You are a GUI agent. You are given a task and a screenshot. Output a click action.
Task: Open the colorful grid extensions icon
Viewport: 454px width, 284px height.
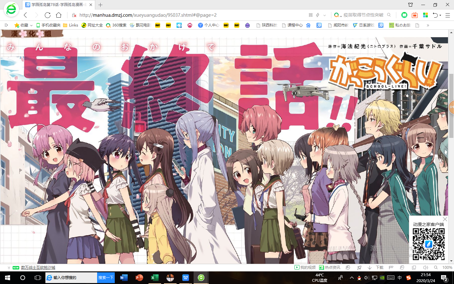(425, 15)
